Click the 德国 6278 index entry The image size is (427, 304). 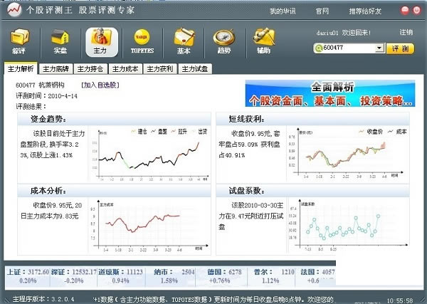point(224,276)
